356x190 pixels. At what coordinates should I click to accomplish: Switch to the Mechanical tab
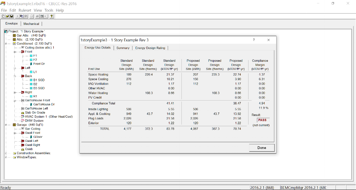pos(31,24)
